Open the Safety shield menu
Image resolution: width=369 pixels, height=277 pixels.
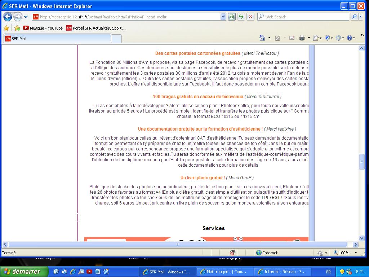(x=329, y=38)
